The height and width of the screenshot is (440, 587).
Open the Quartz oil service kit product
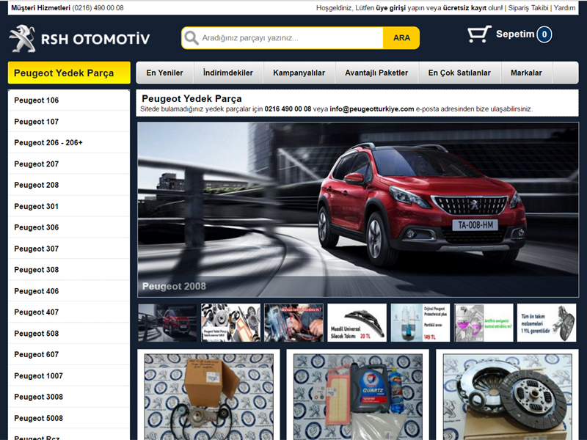pos(358,397)
